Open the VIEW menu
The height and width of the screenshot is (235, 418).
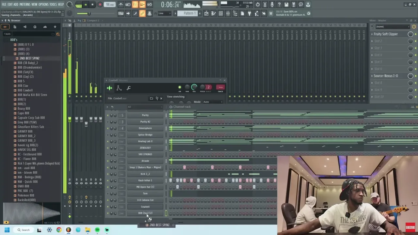[x=34, y=5]
